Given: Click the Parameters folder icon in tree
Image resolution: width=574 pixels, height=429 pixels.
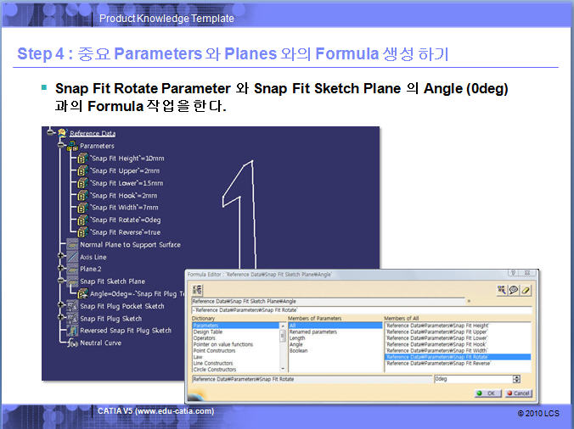Looking at the screenshot, I should pyautogui.click(x=71, y=146).
